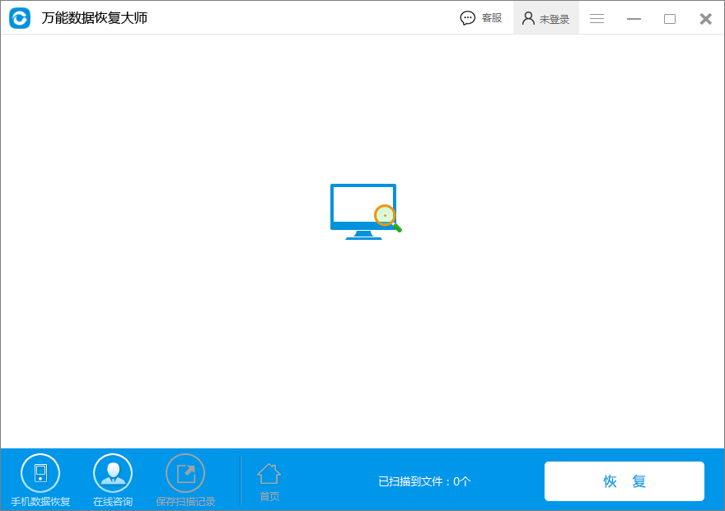
Task: Click the user avatar icon beside 未登录
Action: 528,18
